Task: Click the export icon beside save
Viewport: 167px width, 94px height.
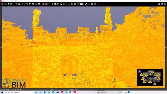Action: pos(8,4)
